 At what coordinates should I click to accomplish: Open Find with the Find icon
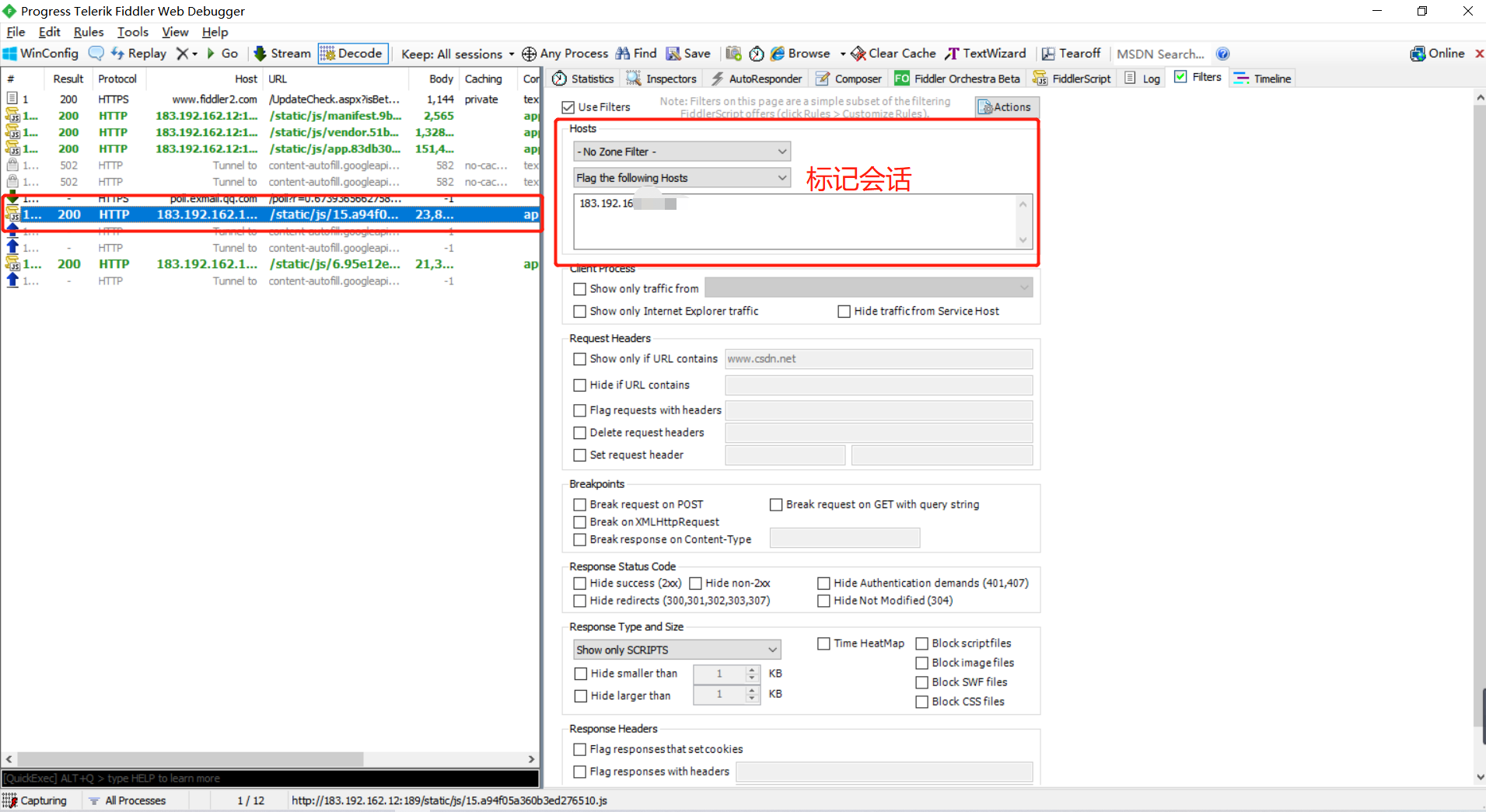click(x=635, y=53)
